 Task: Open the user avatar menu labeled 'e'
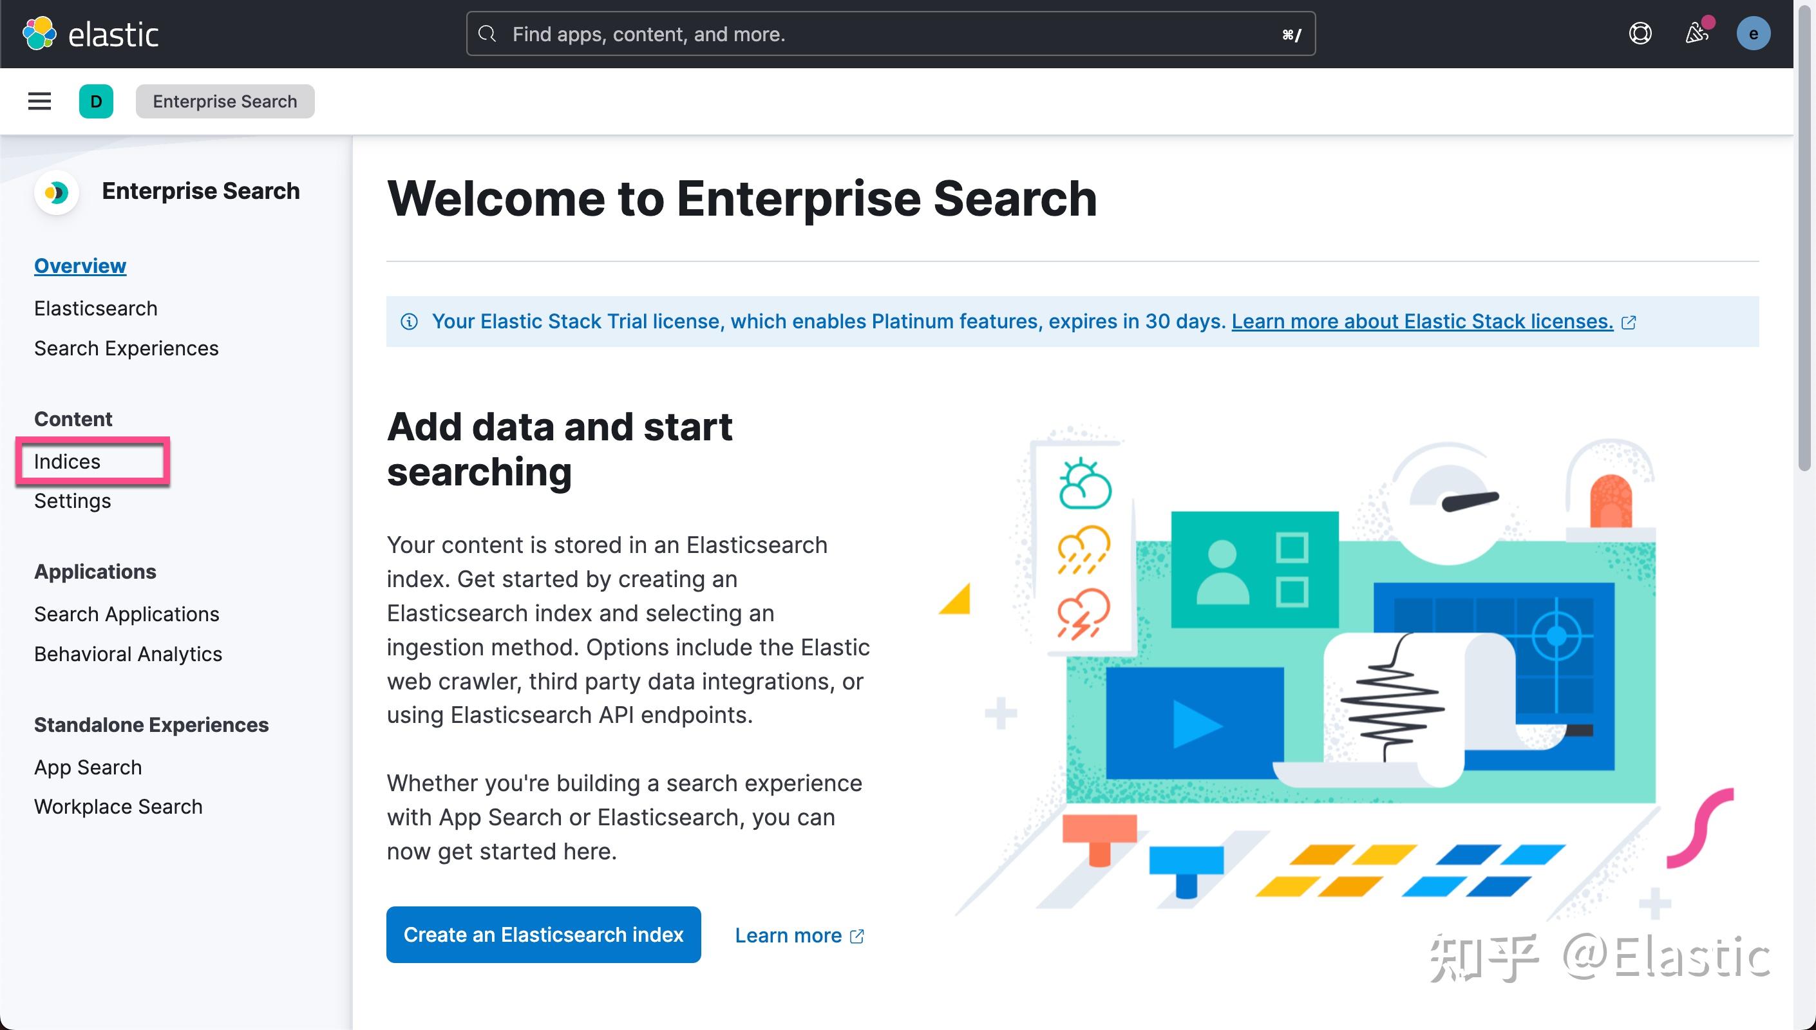[1753, 33]
